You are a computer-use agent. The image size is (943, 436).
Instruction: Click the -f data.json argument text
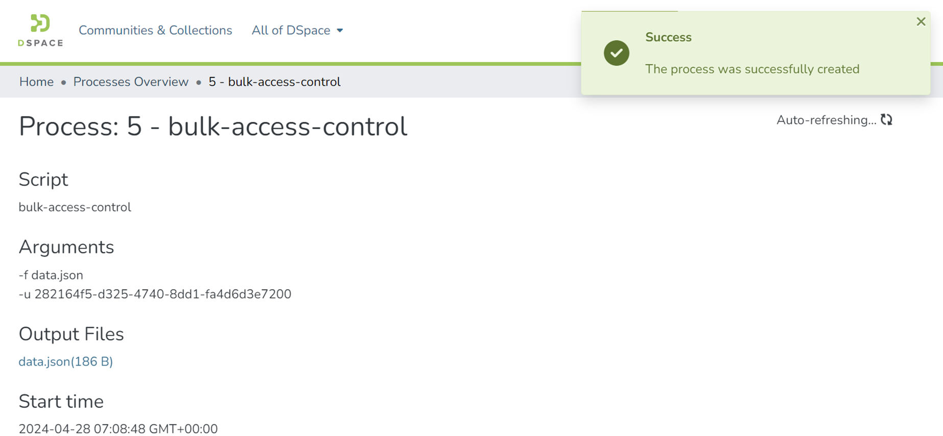point(51,275)
